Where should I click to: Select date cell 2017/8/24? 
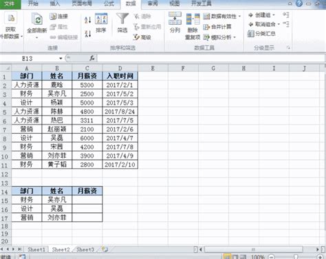point(120,112)
